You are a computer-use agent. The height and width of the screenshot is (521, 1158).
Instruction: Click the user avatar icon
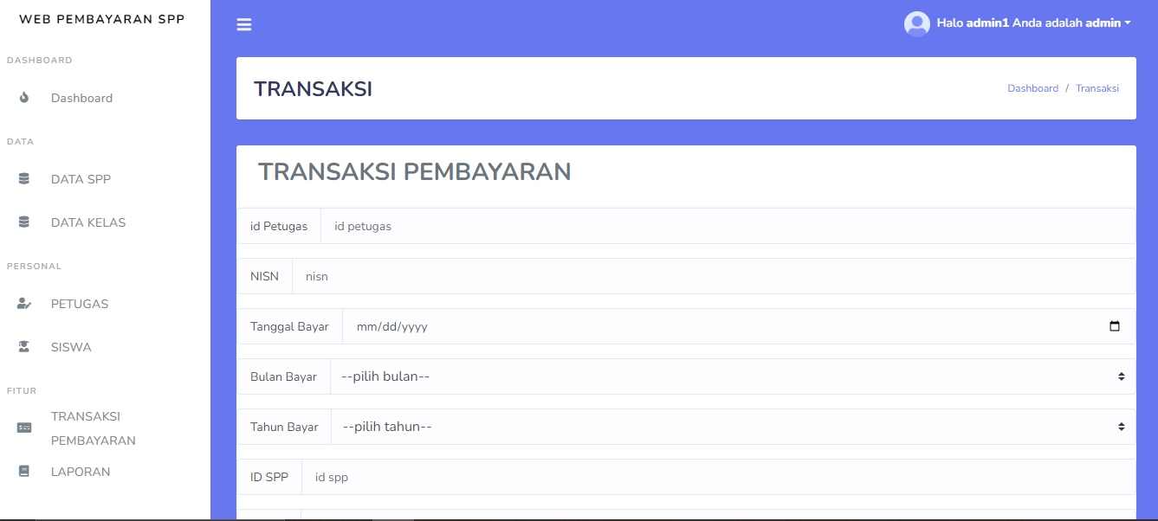click(x=917, y=23)
